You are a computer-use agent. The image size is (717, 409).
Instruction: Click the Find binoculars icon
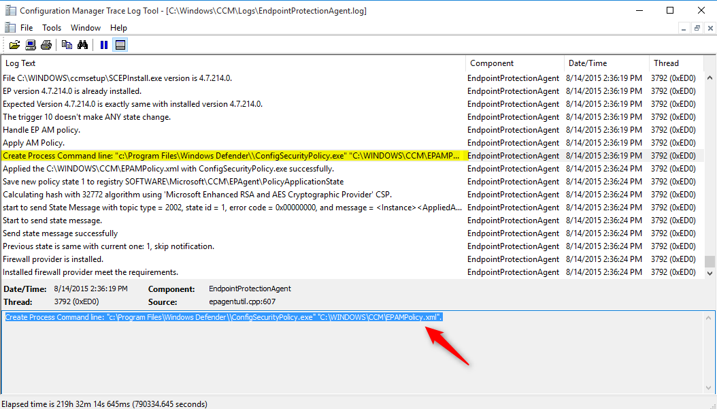pos(83,45)
